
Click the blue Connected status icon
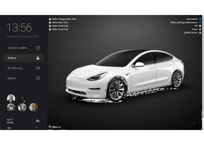pos(200,19)
